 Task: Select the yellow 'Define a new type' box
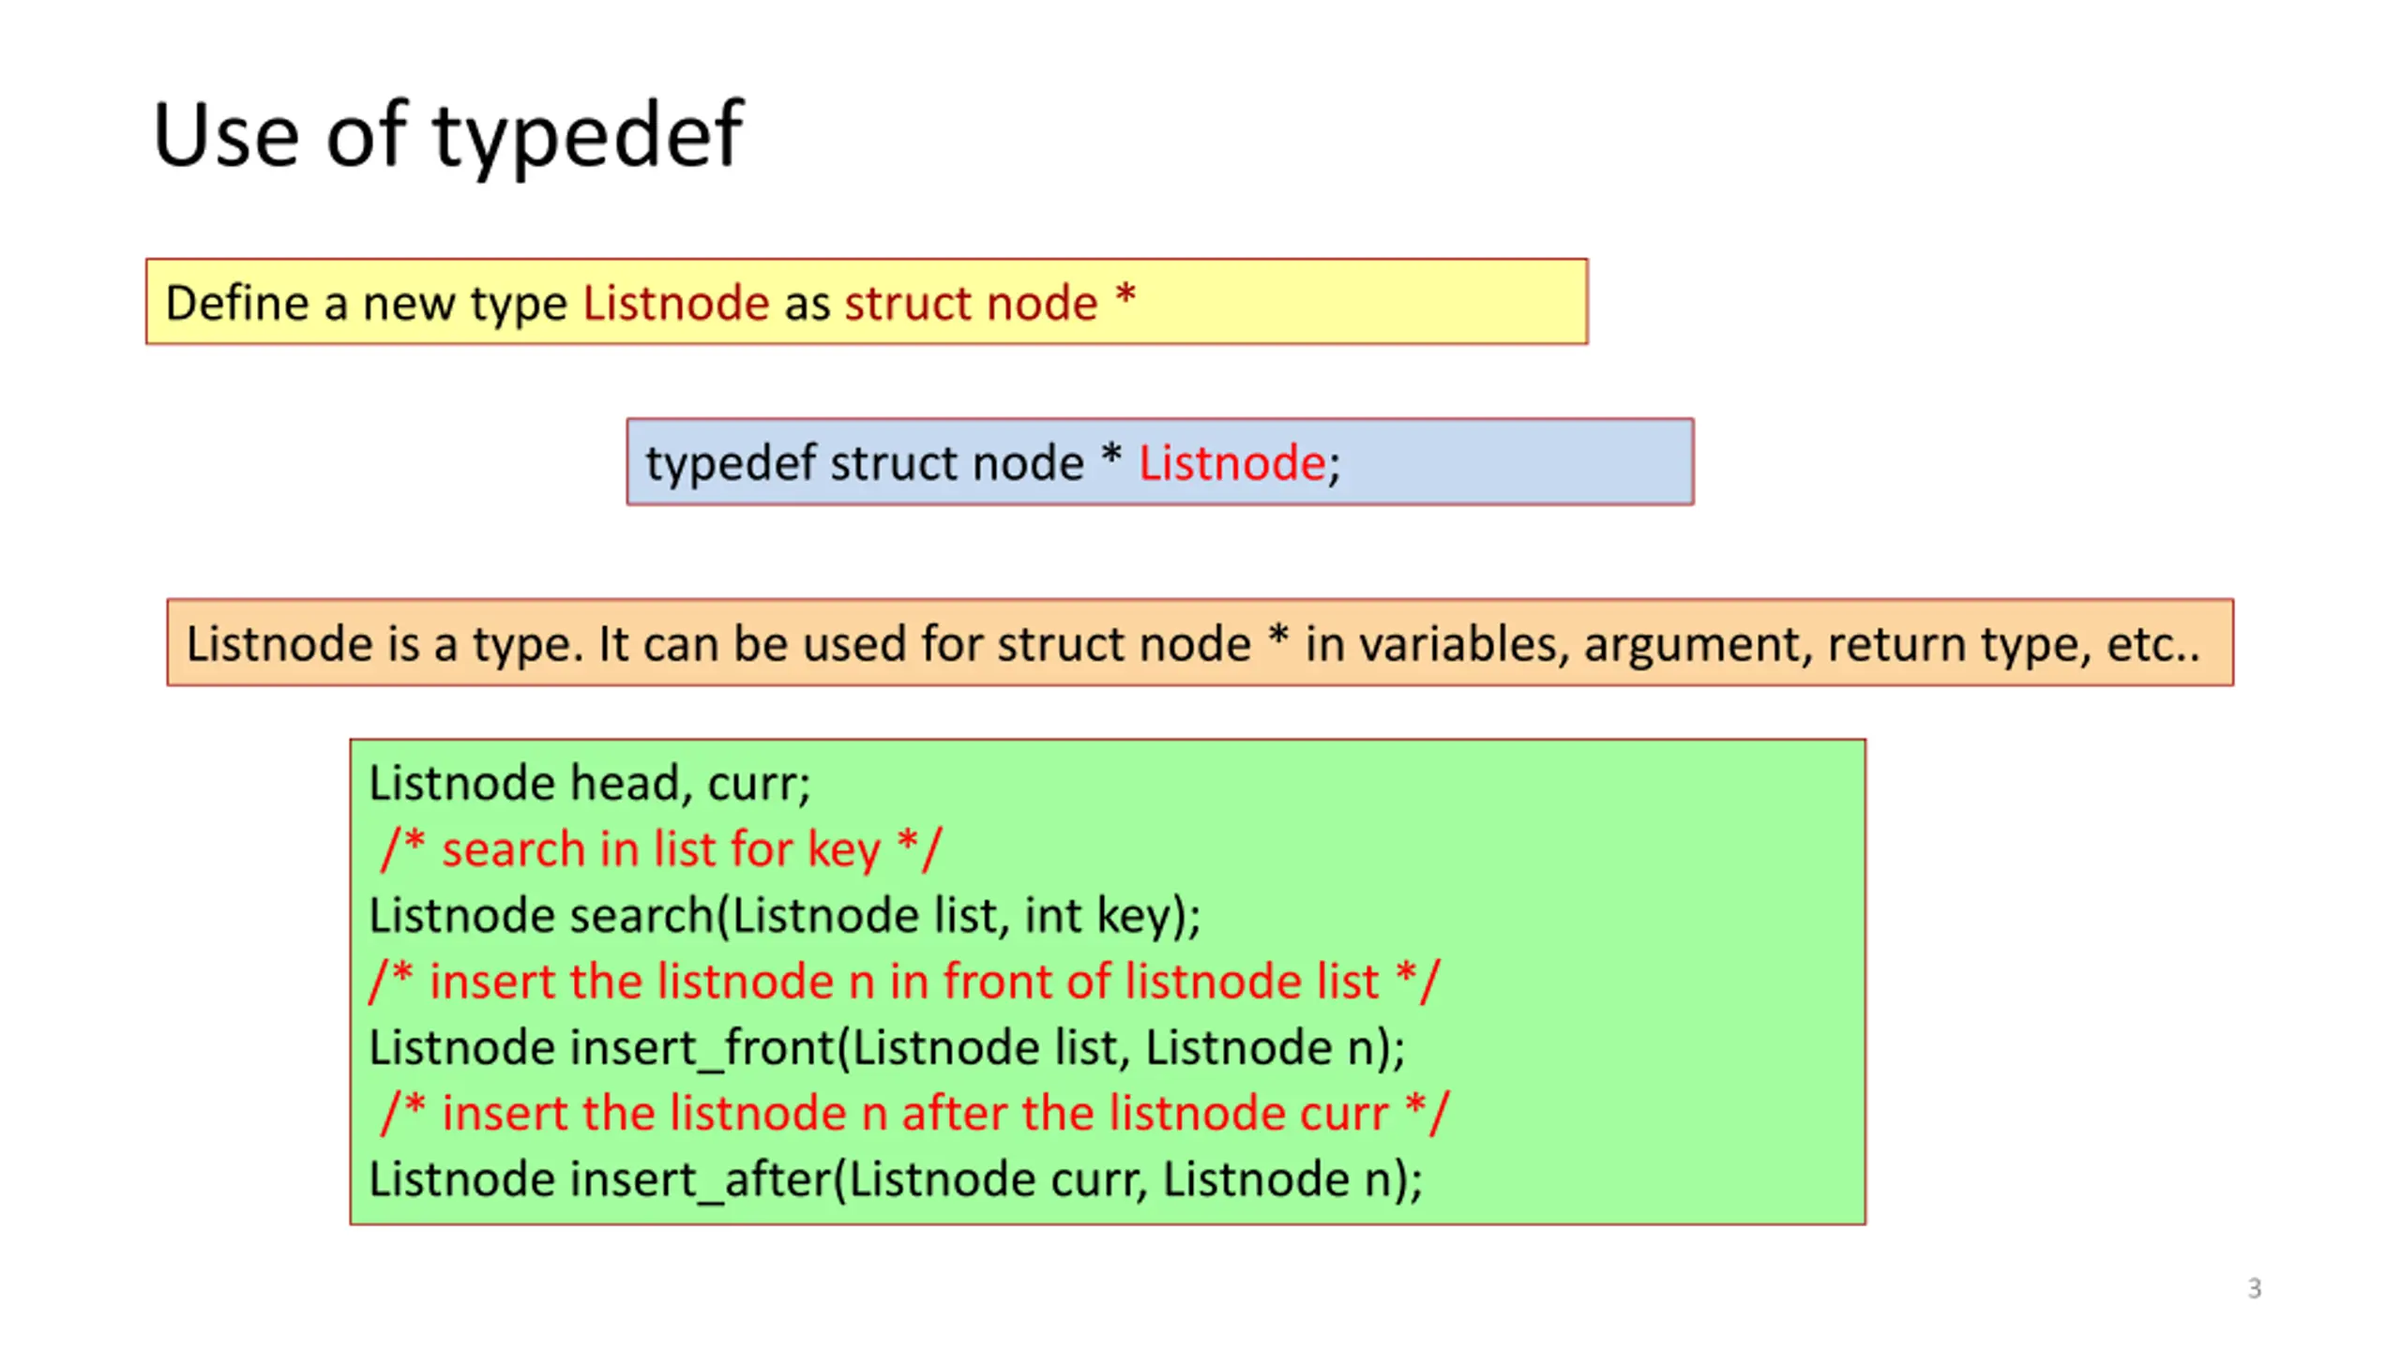click(x=867, y=302)
